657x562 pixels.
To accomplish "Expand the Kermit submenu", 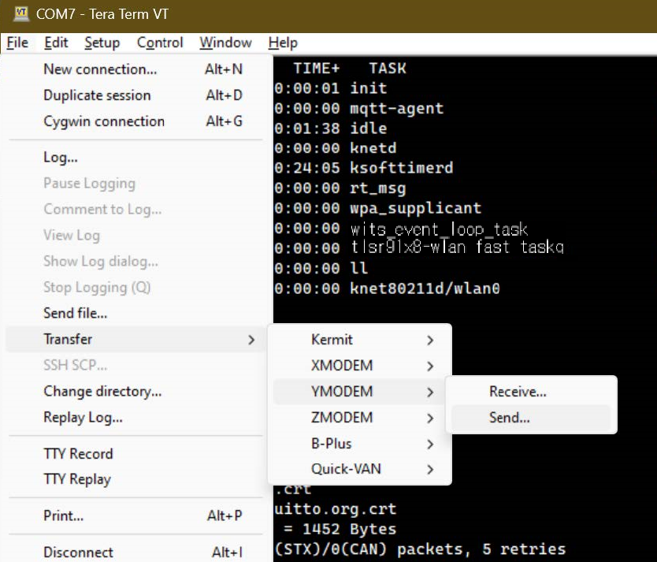I will point(359,340).
